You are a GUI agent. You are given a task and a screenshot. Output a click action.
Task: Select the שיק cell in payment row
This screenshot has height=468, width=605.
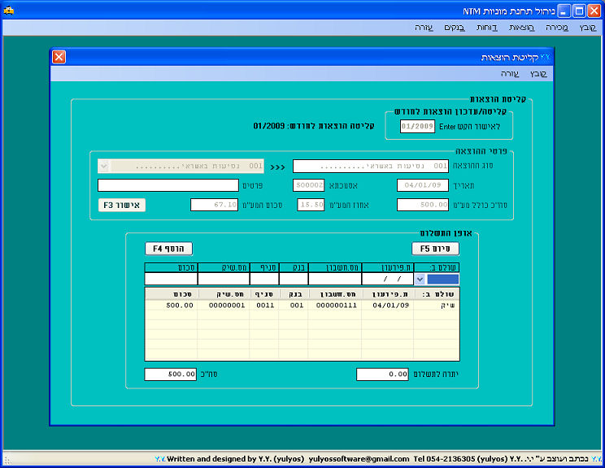point(437,305)
